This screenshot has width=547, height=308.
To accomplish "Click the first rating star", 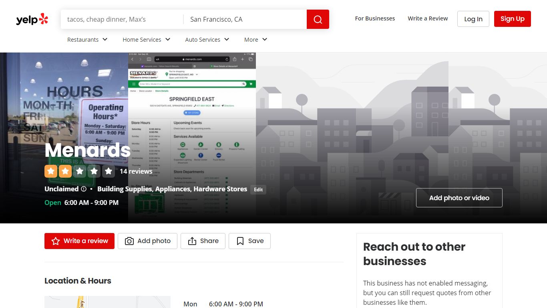I will coord(51,171).
